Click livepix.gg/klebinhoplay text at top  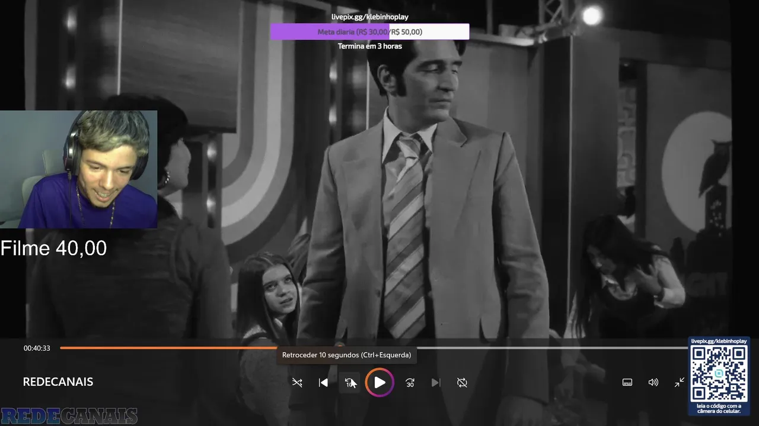(370, 17)
